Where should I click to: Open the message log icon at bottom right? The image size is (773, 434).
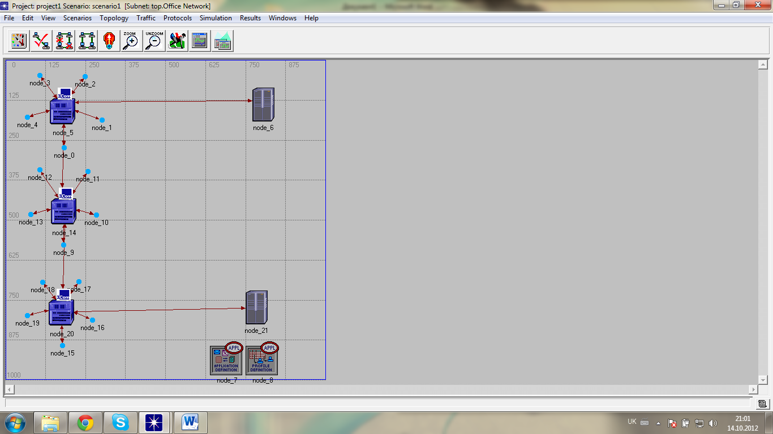click(x=763, y=403)
